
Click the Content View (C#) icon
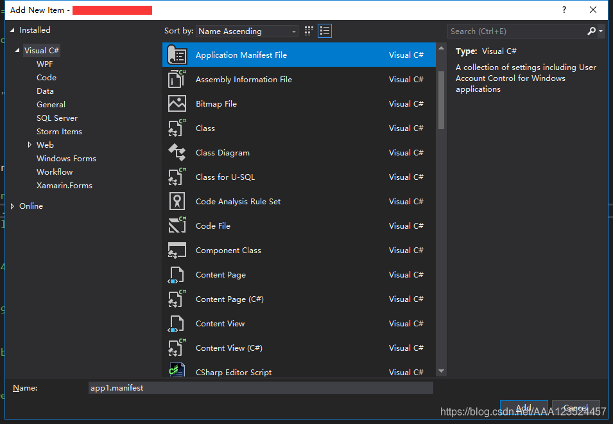[x=177, y=348]
